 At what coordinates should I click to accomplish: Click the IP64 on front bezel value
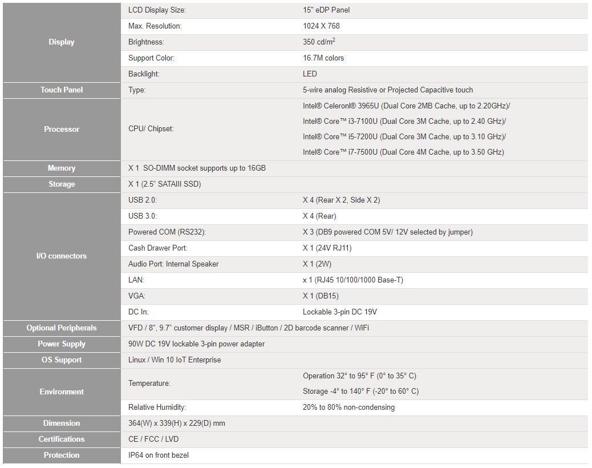click(x=159, y=455)
